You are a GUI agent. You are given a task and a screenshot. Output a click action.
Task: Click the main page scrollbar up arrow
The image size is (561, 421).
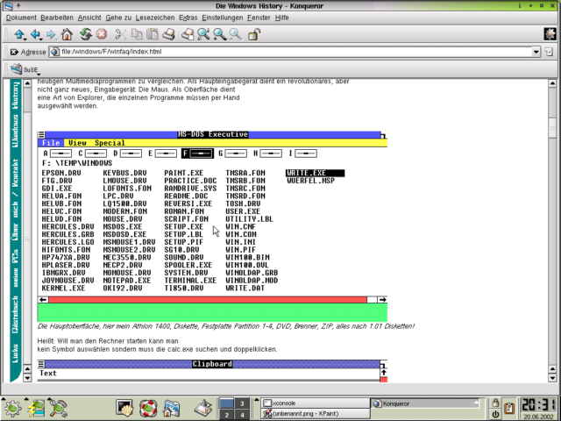[x=552, y=83]
